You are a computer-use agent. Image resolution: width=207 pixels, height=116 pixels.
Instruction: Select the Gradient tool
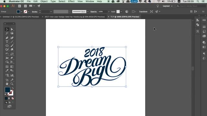(12, 67)
